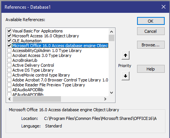Open the Help button
This screenshot has width=170, height=138.
tap(151, 69)
